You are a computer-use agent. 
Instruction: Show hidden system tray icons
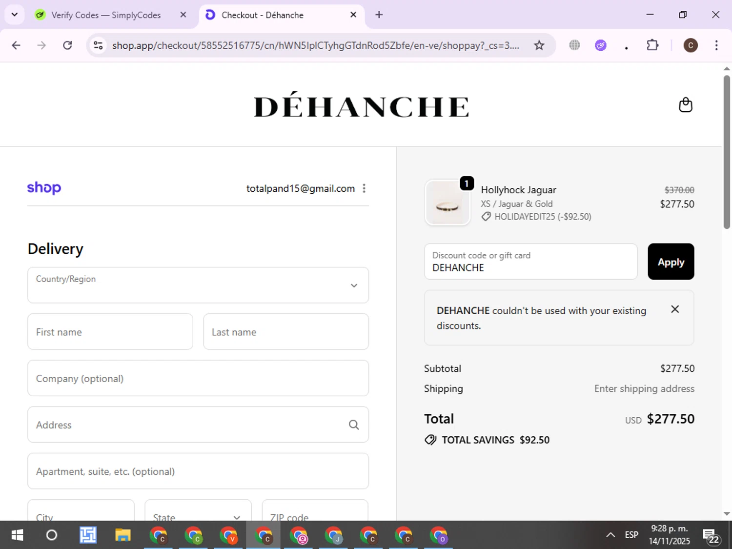[610, 535]
